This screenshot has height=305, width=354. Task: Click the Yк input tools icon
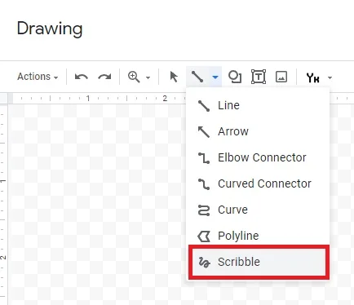click(312, 77)
